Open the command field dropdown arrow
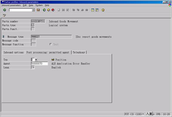Image resolution: width=172 pixels, height=117 pixels. tap(33, 10)
